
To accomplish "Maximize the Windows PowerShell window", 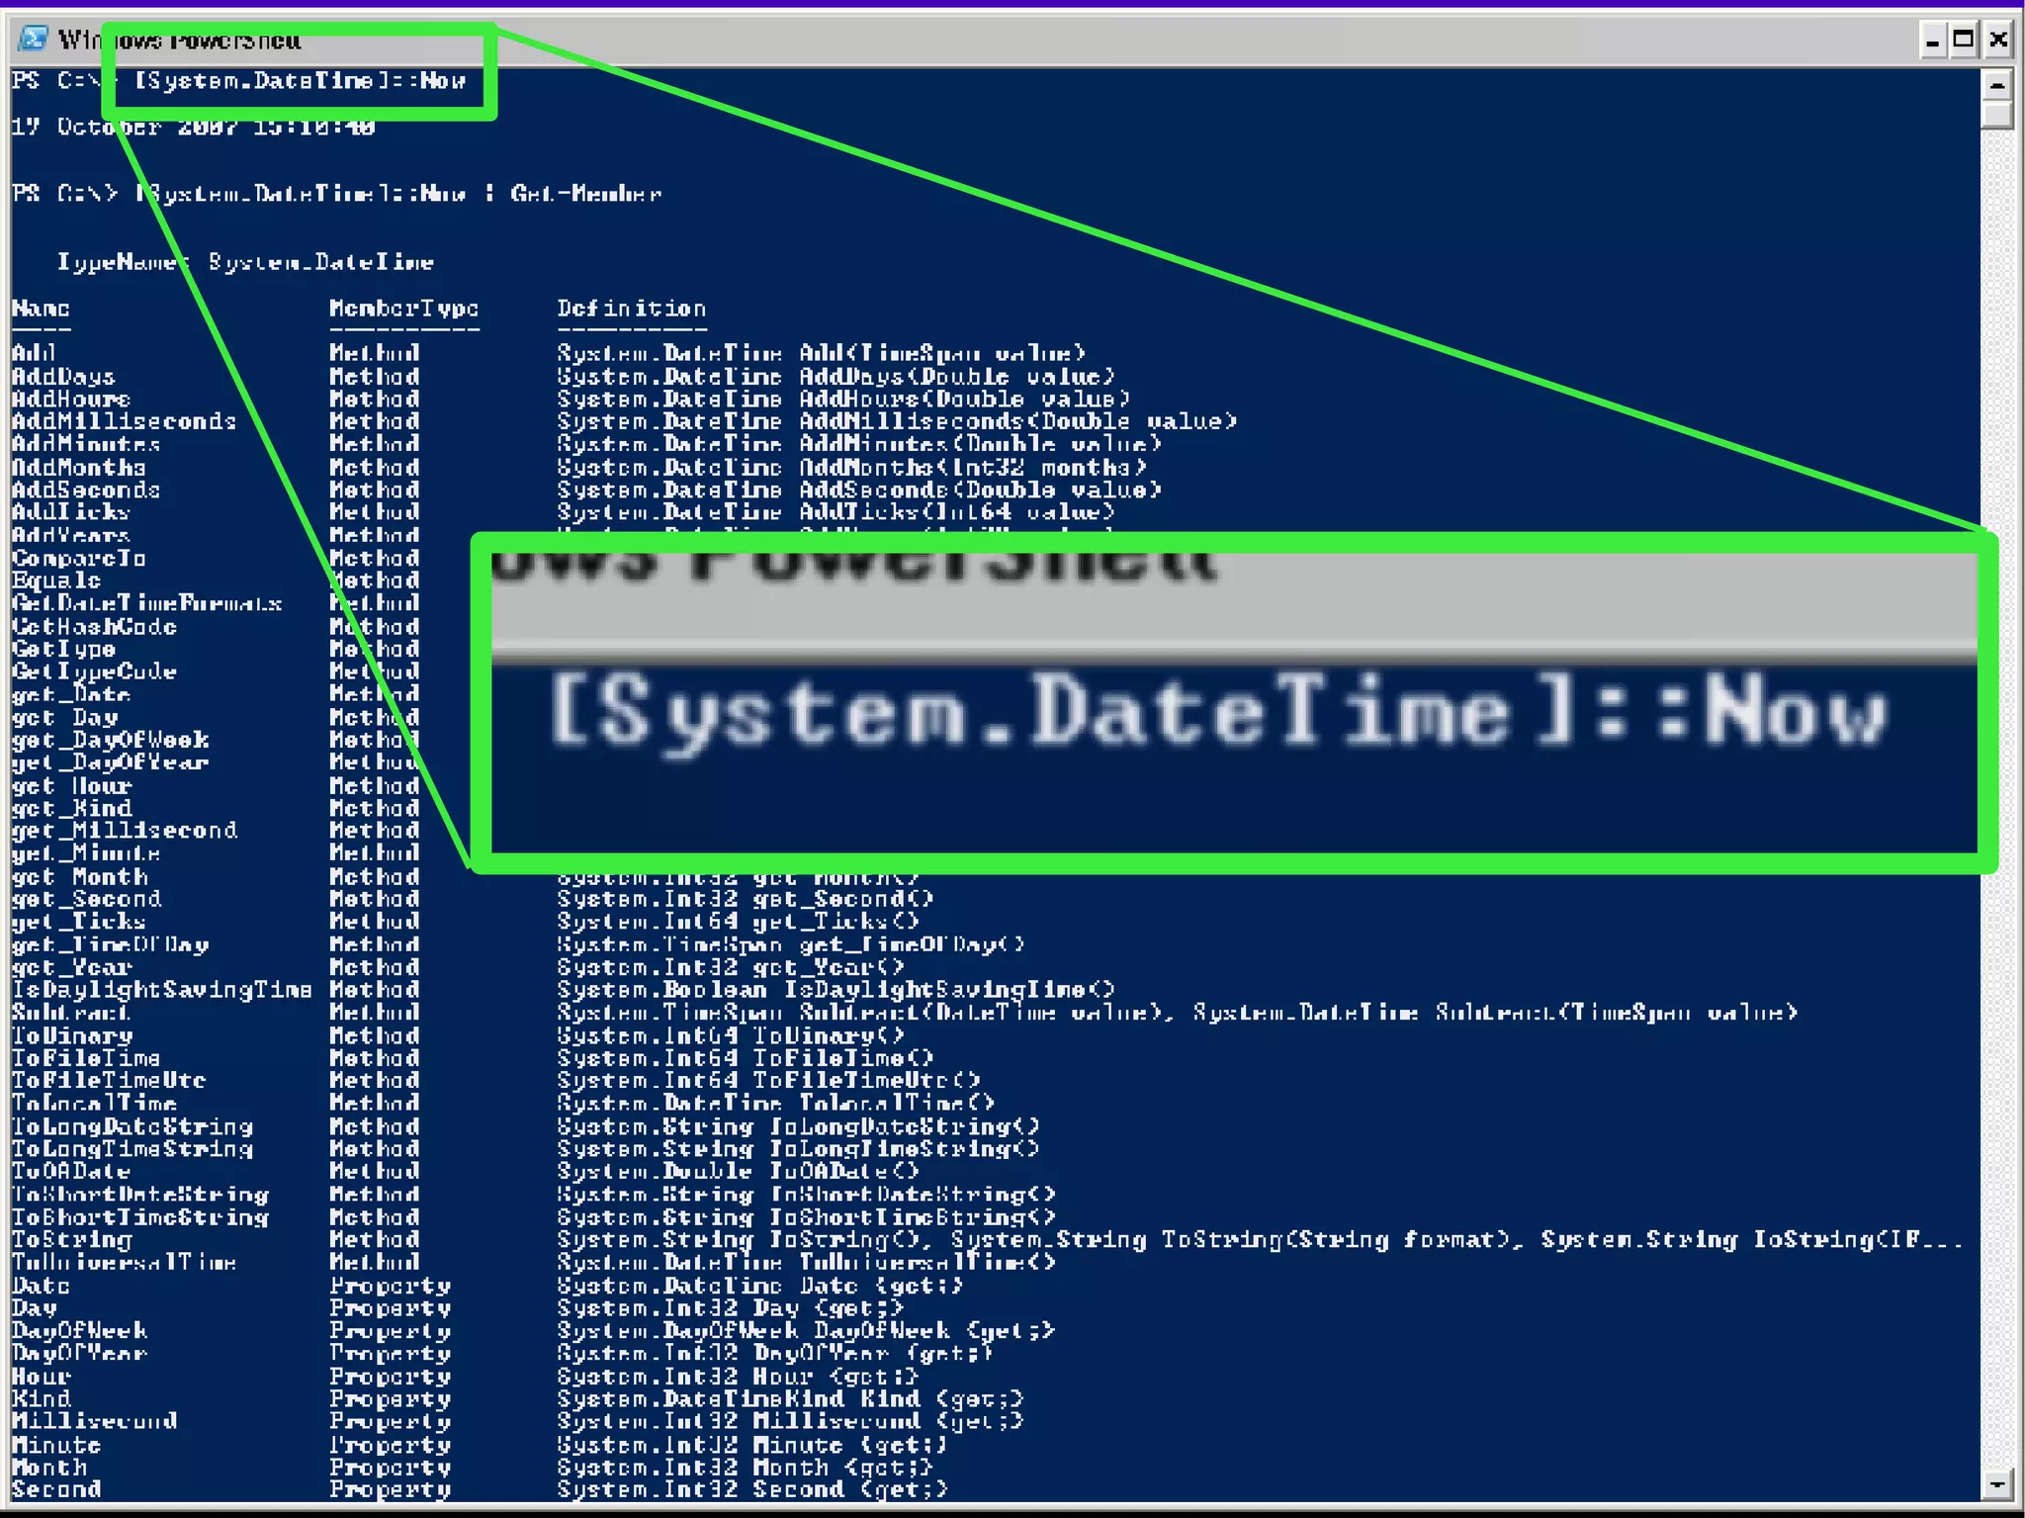I will pyautogui.click(x=1964, y=41).
